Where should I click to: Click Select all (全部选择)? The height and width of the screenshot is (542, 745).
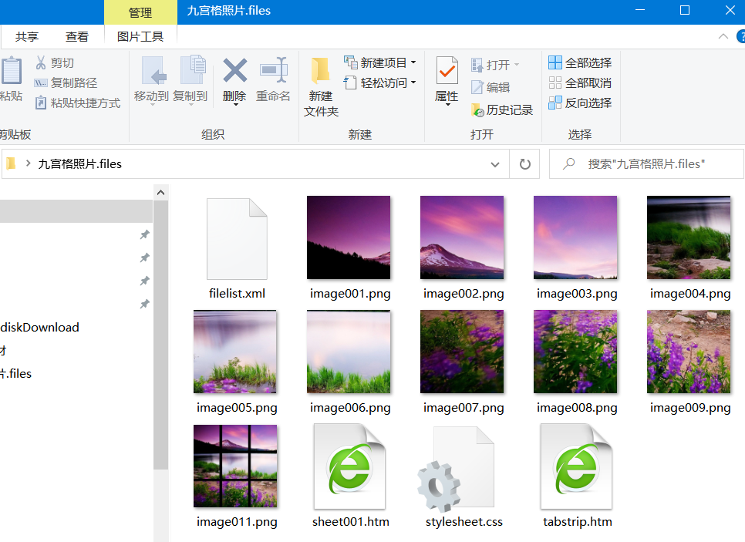click(x=580, y=62)
